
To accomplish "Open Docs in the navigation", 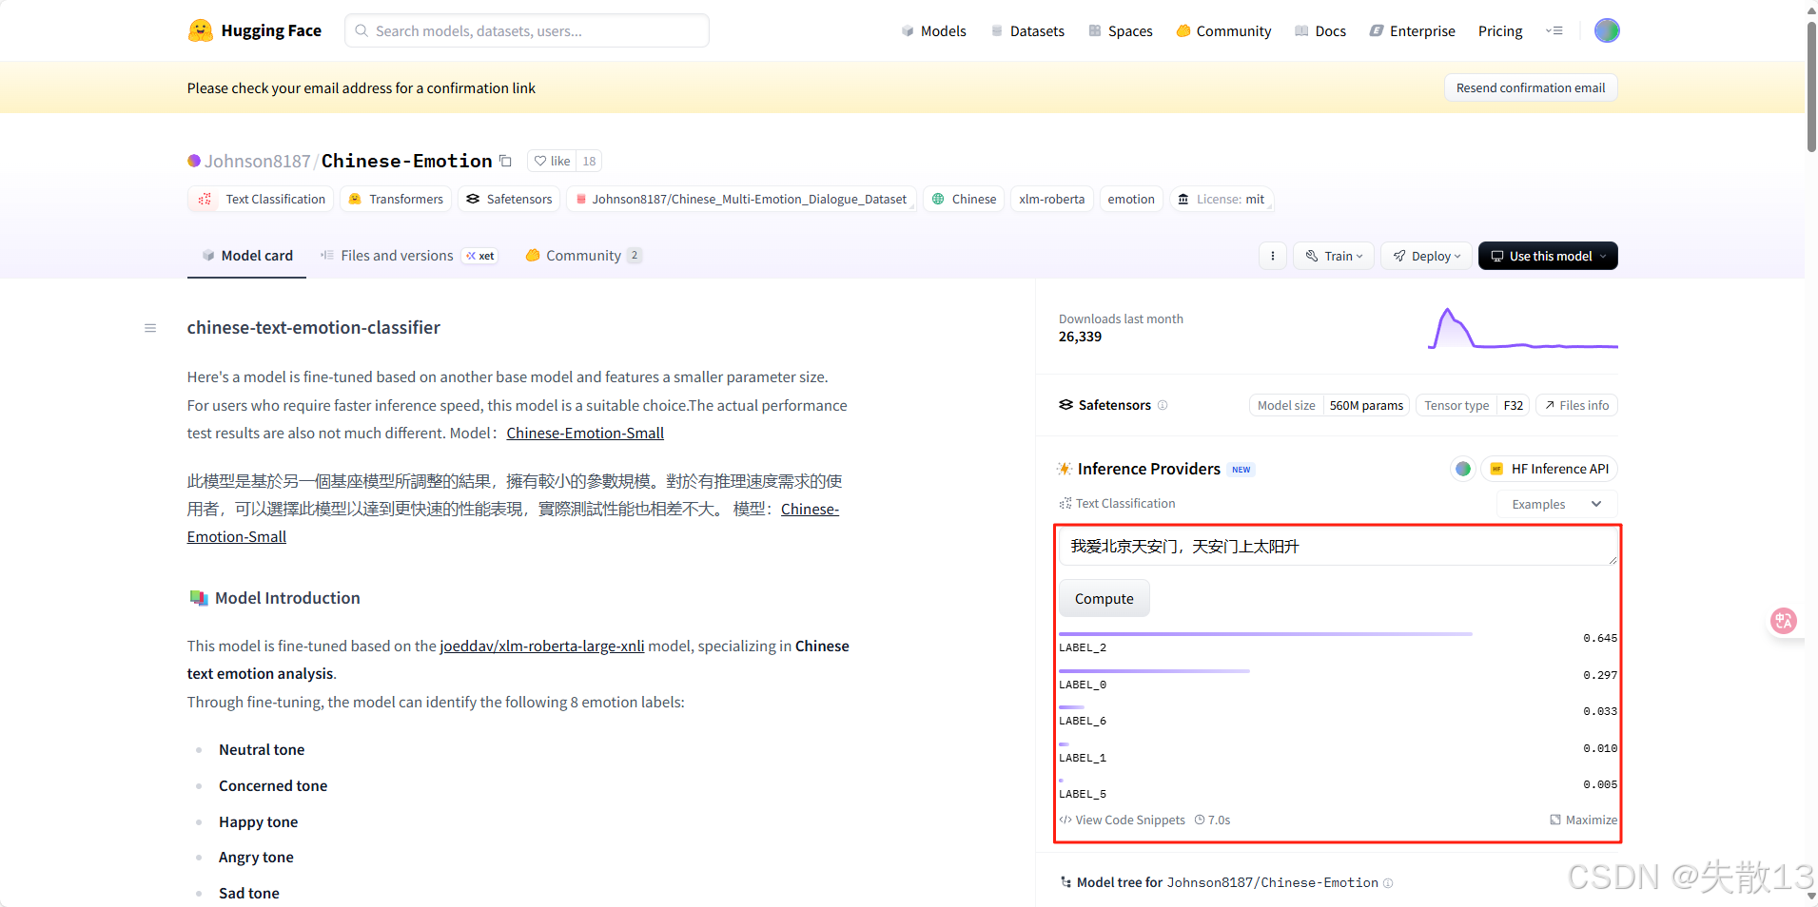I will pyautogui.click(x=1320, y=30).
